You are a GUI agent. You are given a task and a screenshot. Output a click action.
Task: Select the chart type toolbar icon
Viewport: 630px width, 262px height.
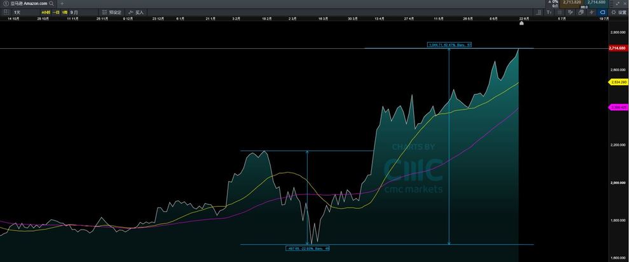click(x=540, y=13)
